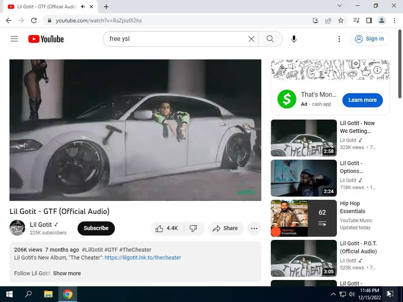
Task: Open a new browser tab
Action: 106,7
